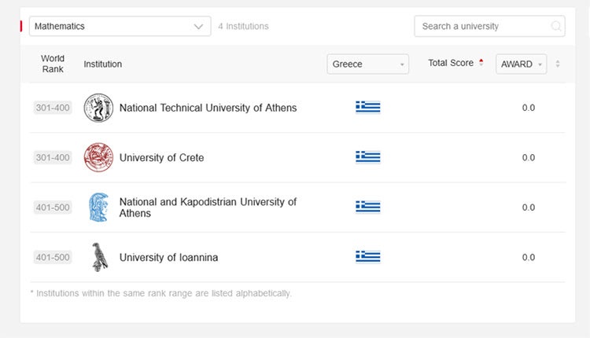Open the Mathematics subject dropdown
Screen dimensions: 590x338
[x=120, y=26]
